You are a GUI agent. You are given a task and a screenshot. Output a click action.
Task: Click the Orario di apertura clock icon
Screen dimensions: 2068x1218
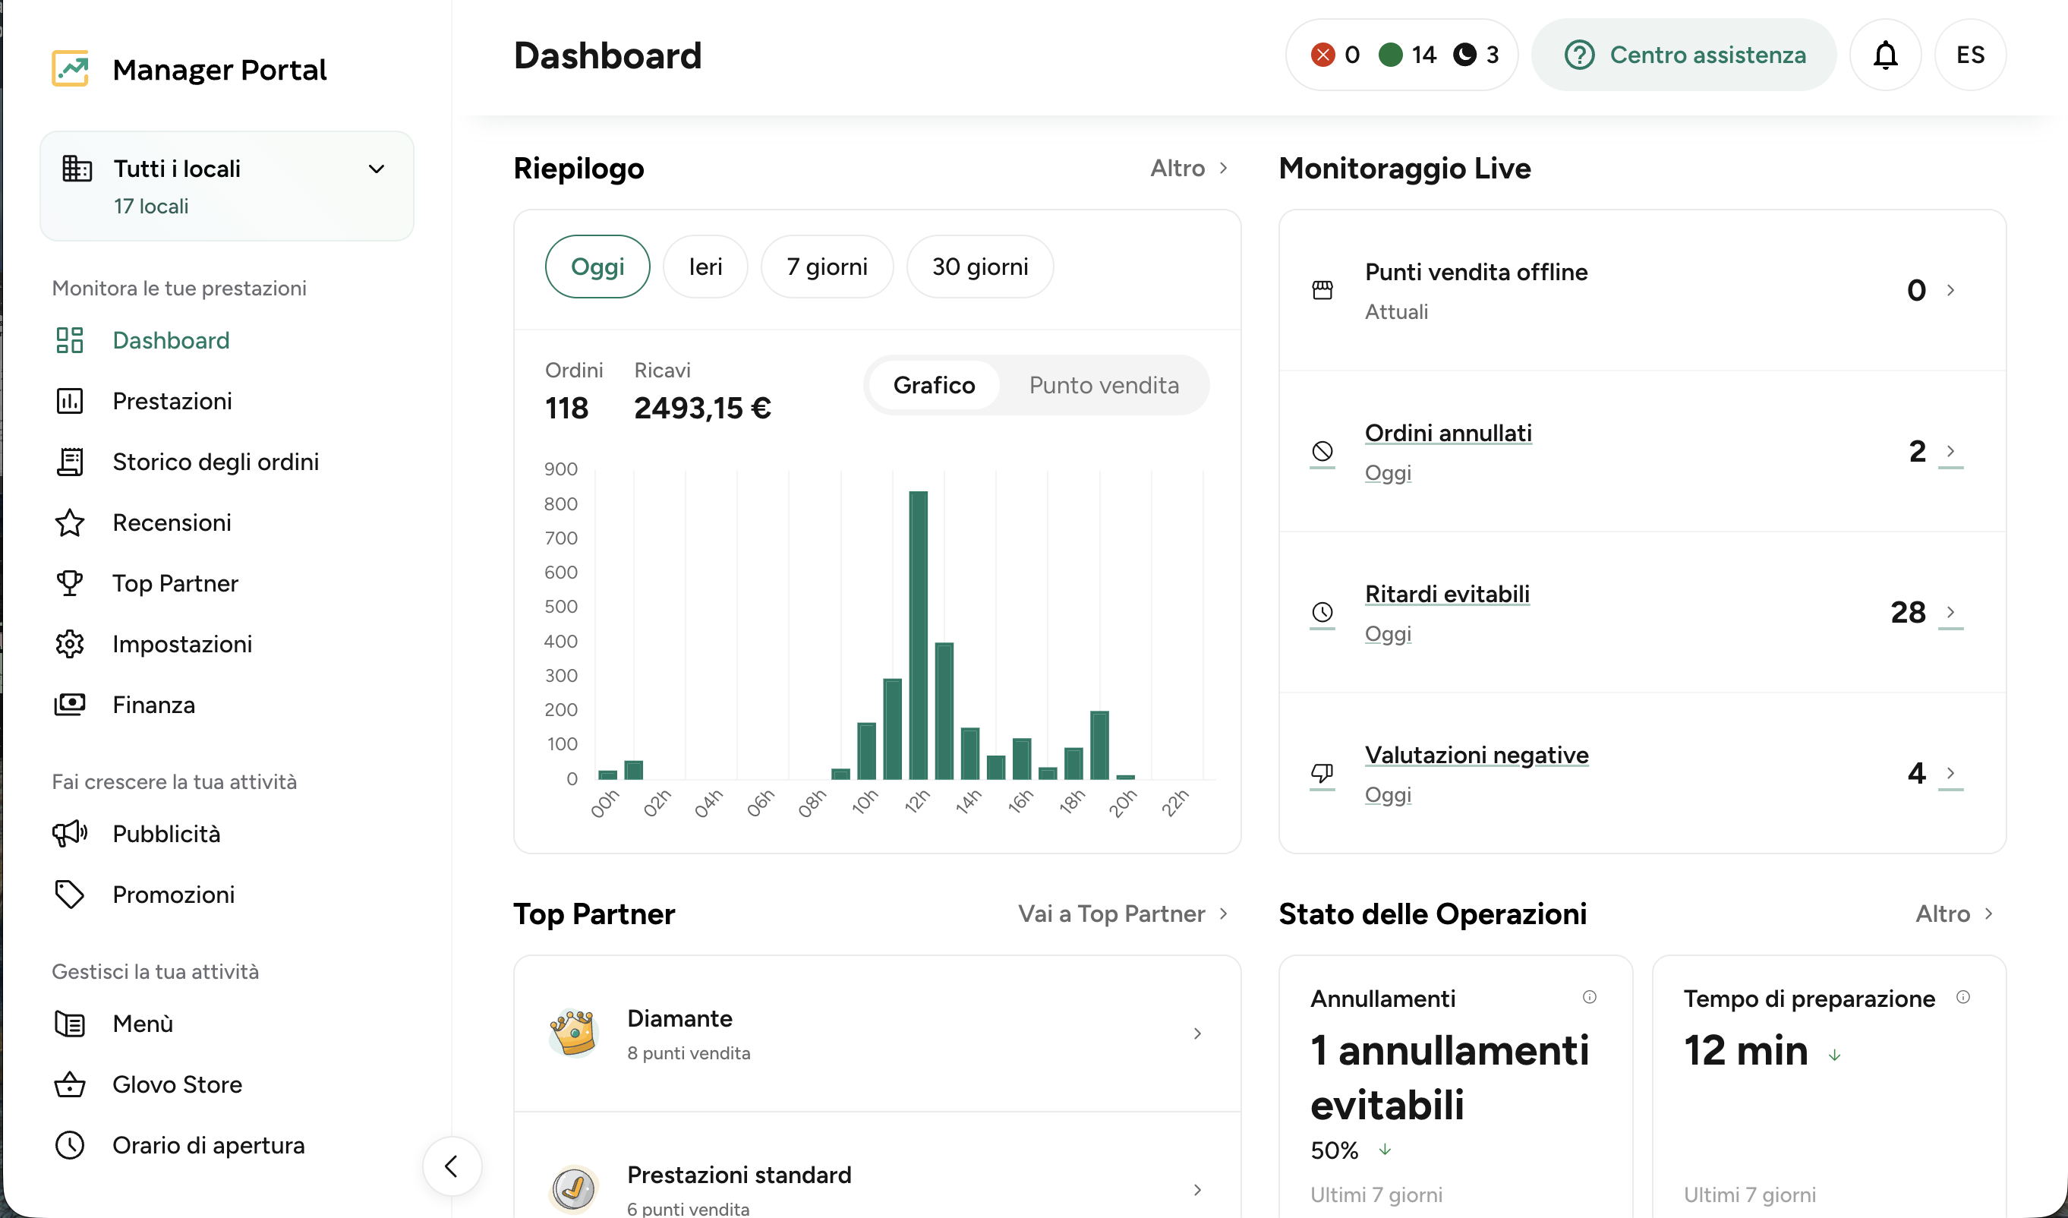pyautogui.click(x=70, y=1145)
